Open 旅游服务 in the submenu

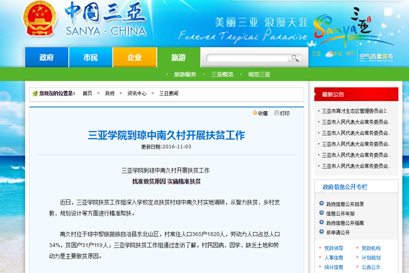click(x=185, y=74)
